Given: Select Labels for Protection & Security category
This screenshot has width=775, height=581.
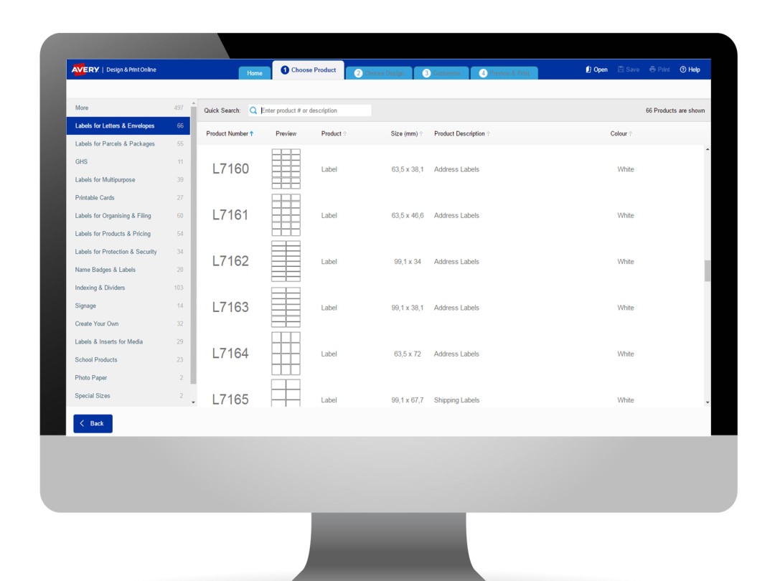Looking at the screenshot, I should (128, 252).
